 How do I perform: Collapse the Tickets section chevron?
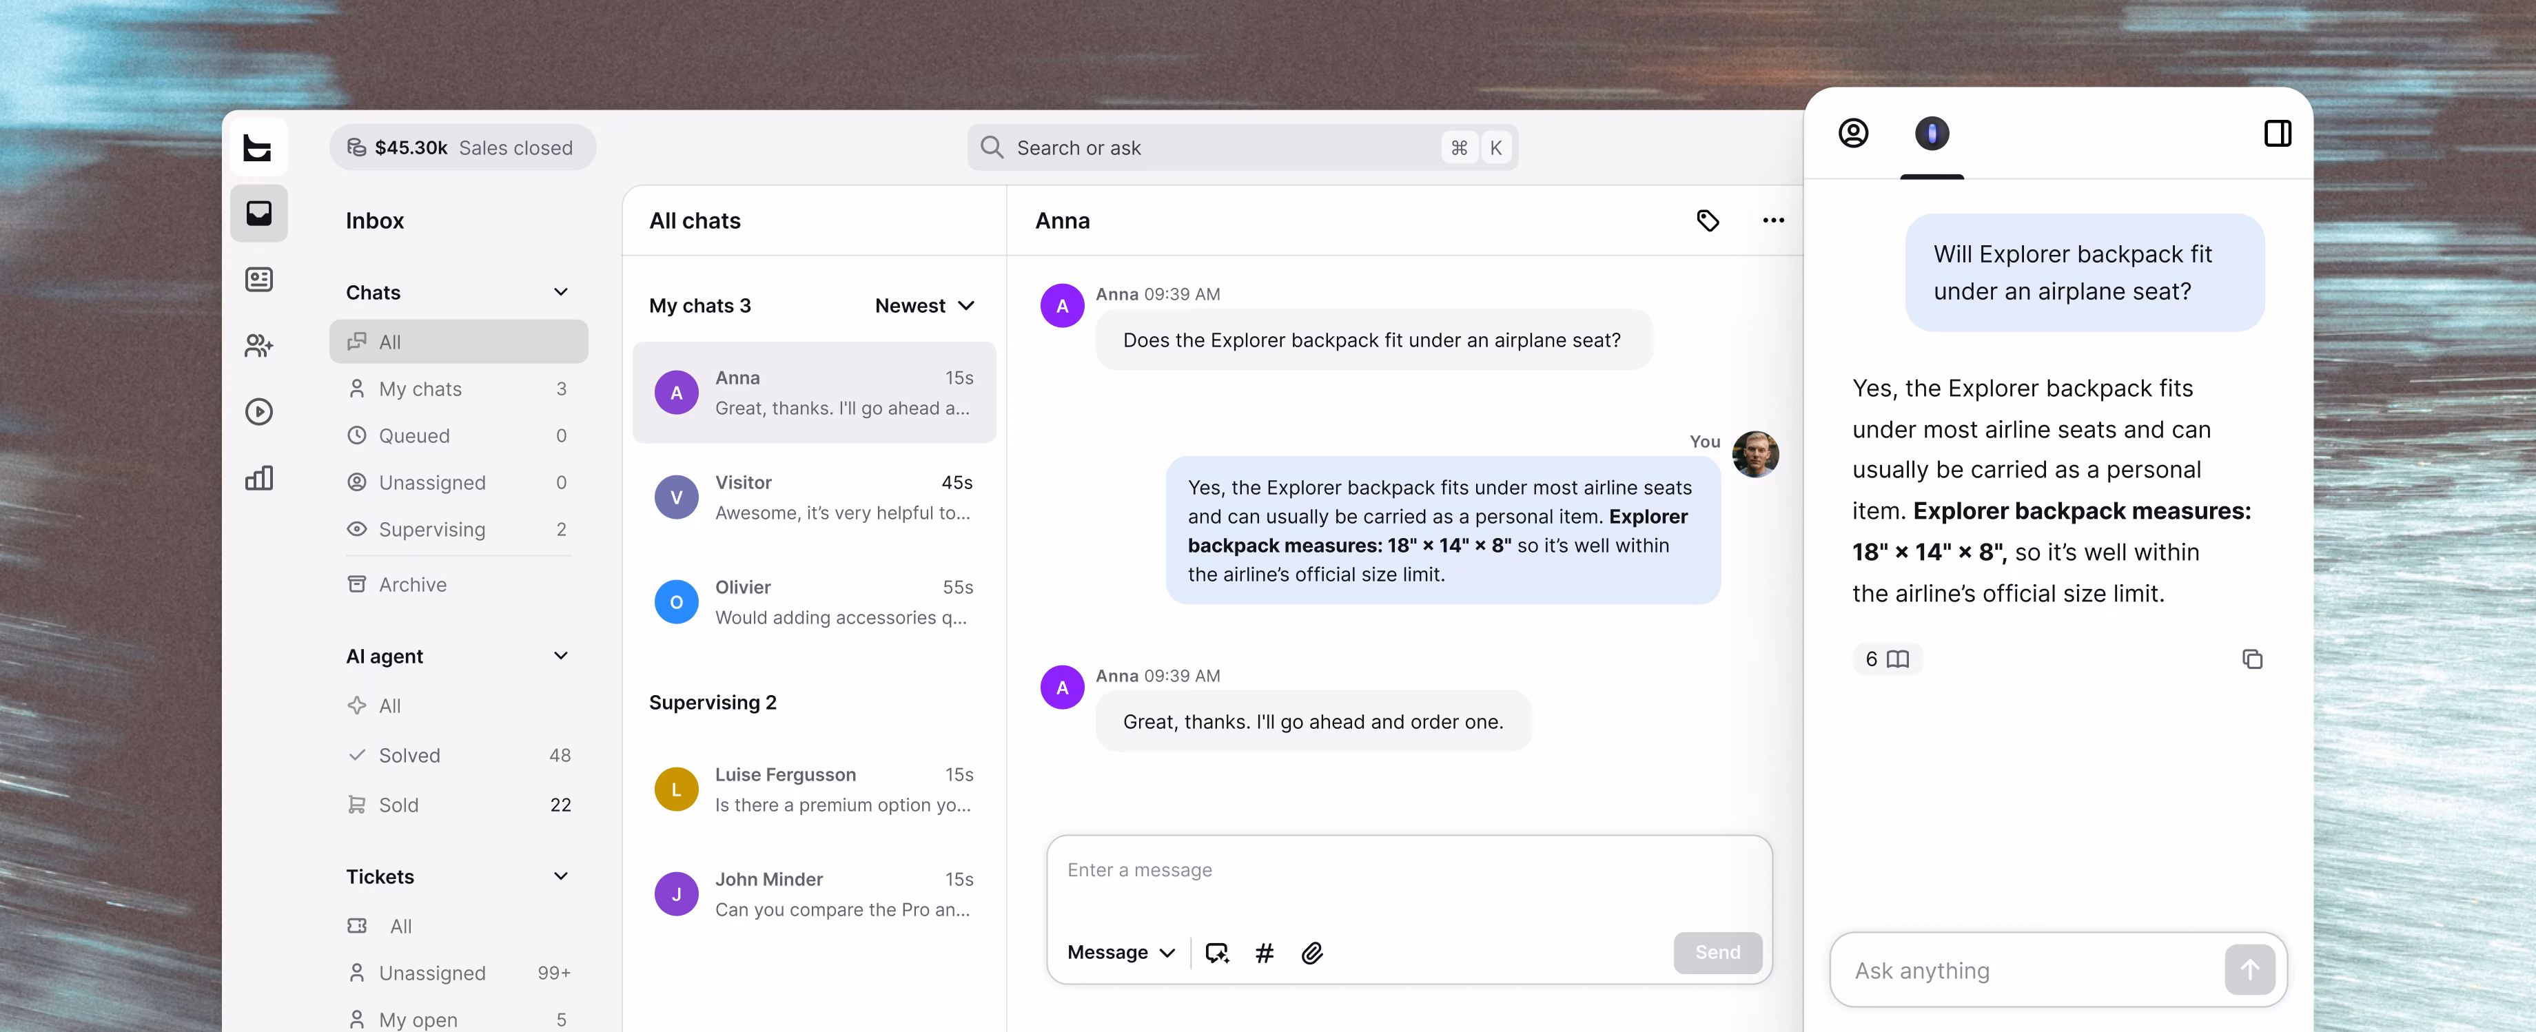(560, 876)
